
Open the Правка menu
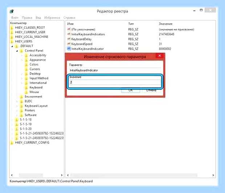click(27, 18)
